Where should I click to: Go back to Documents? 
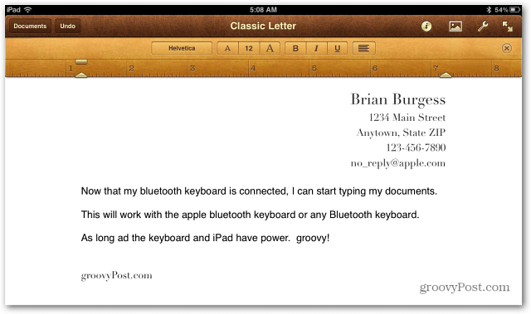(30, 26)
